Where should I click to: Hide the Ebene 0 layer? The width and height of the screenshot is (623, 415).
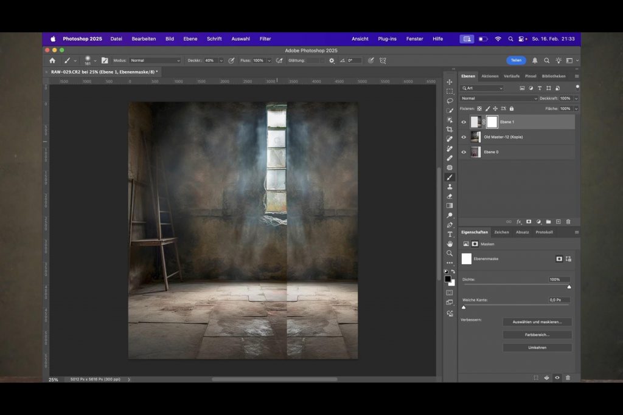pyautogui.click(x=464, y=152)
